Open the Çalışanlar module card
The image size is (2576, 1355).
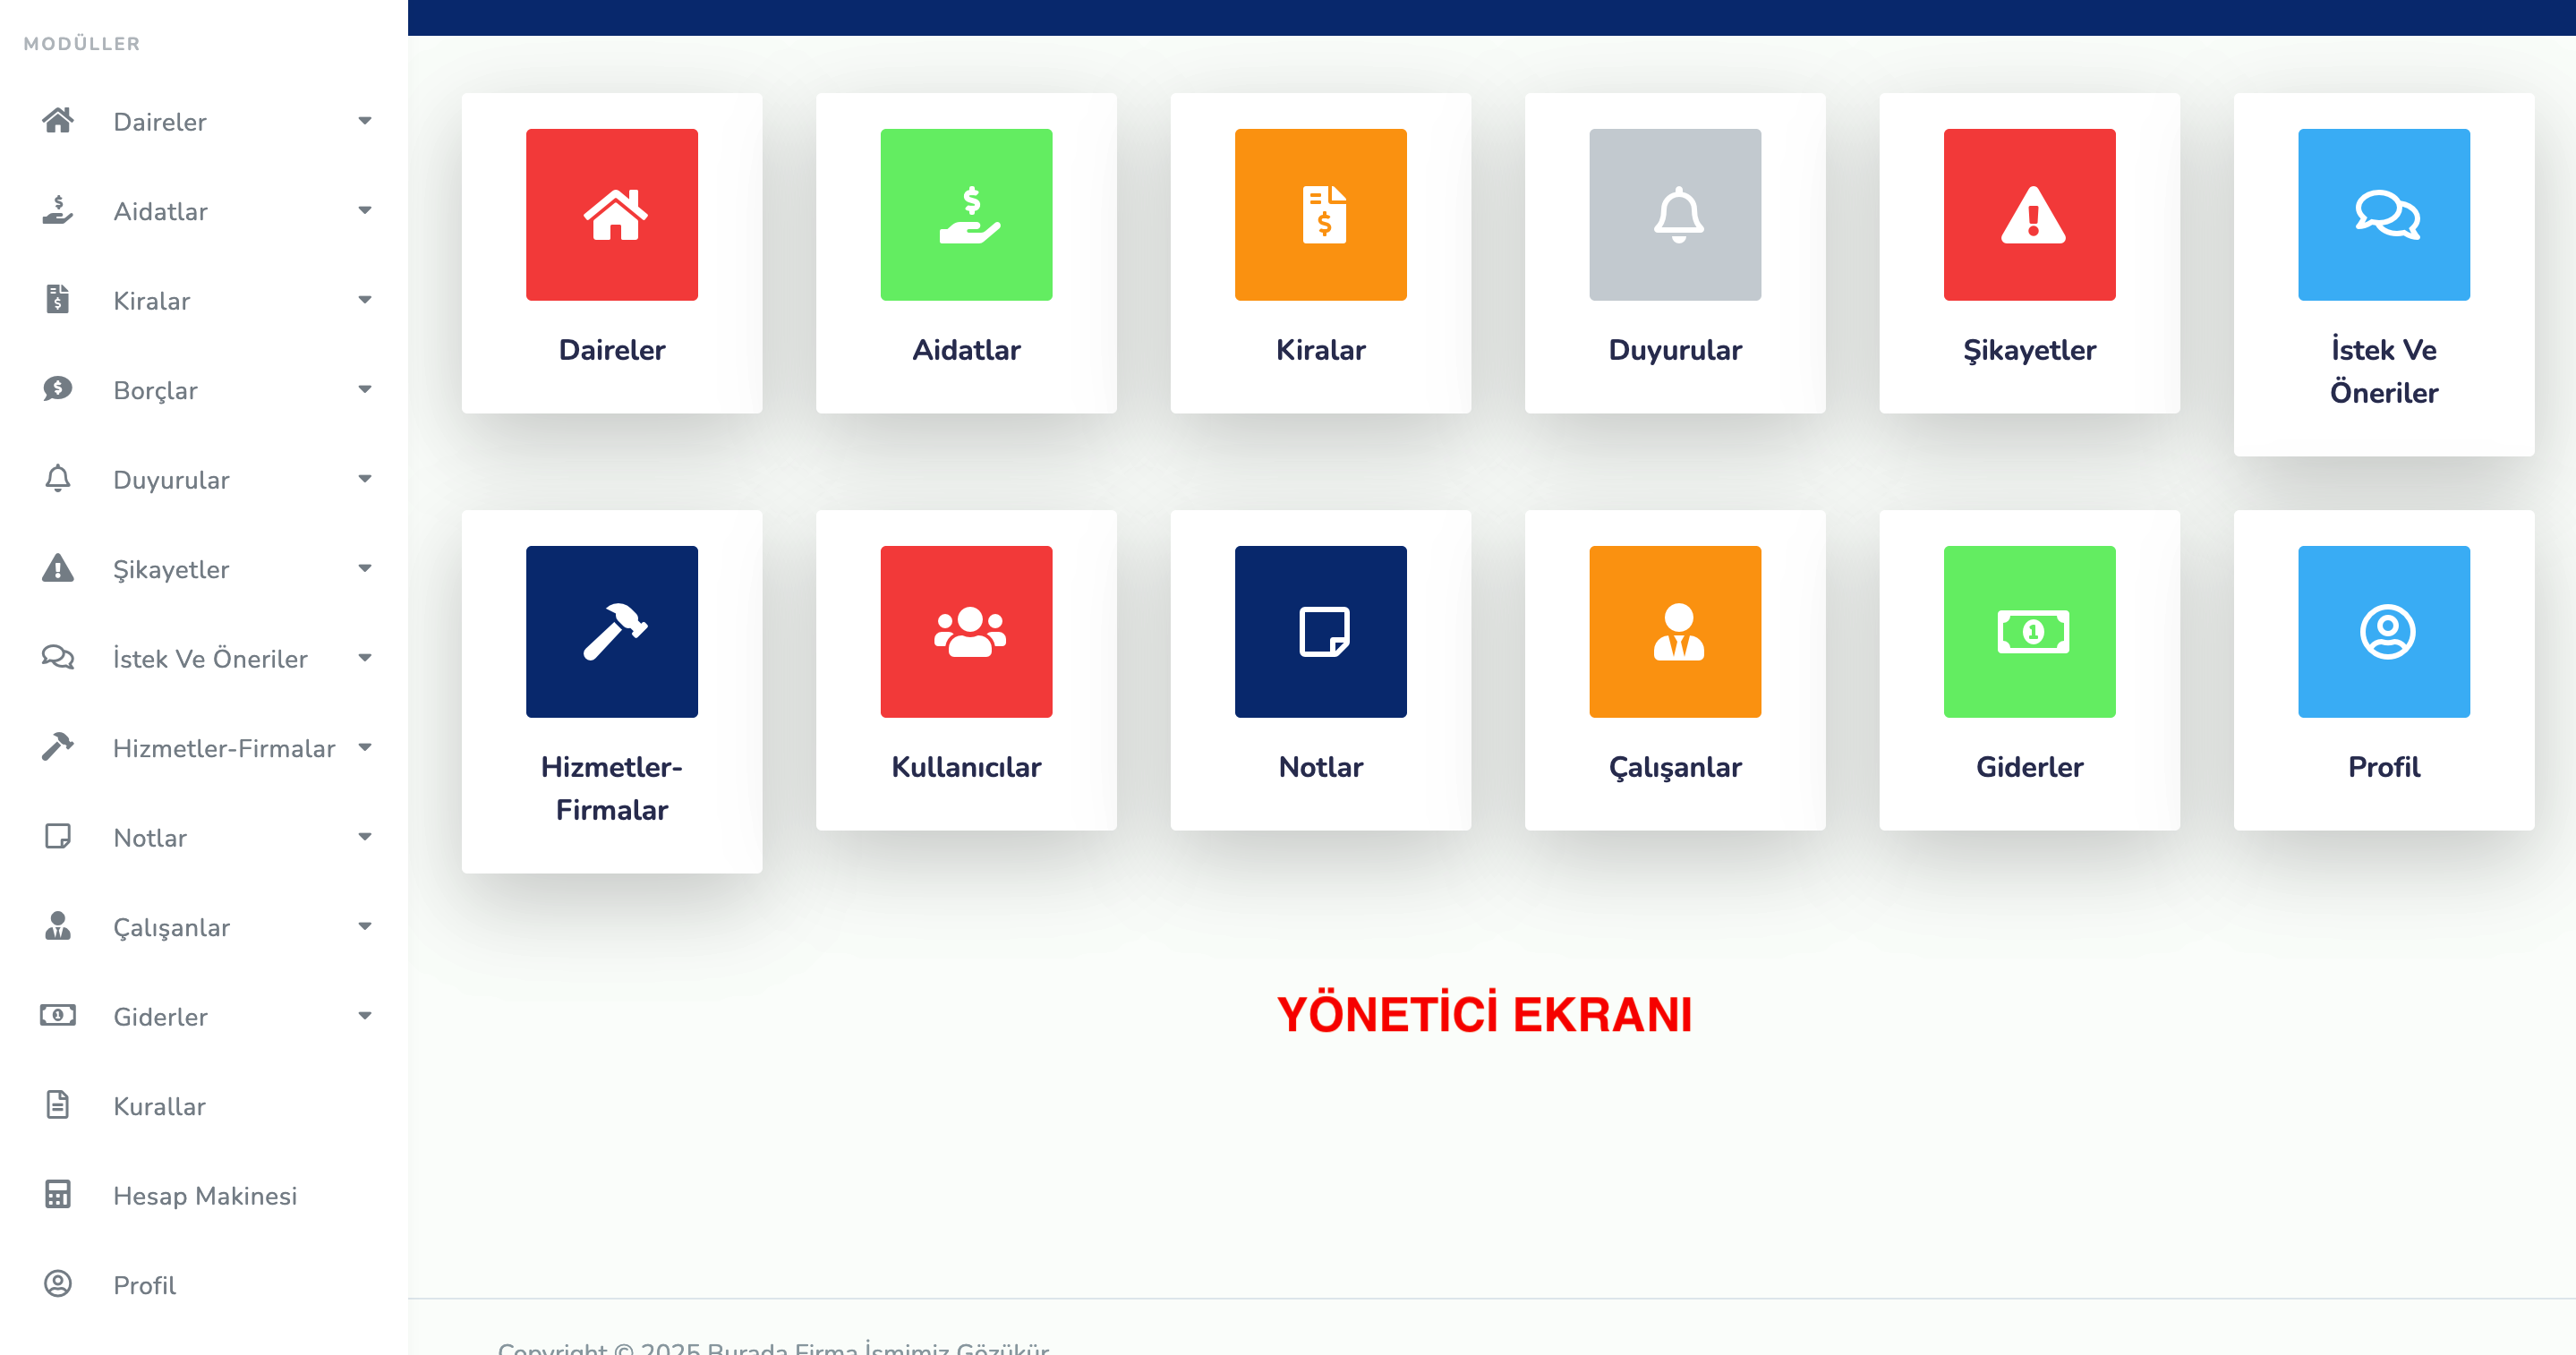(x=1675, y=670)
